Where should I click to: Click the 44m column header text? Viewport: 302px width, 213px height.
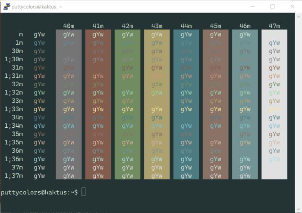click(186, 25)
